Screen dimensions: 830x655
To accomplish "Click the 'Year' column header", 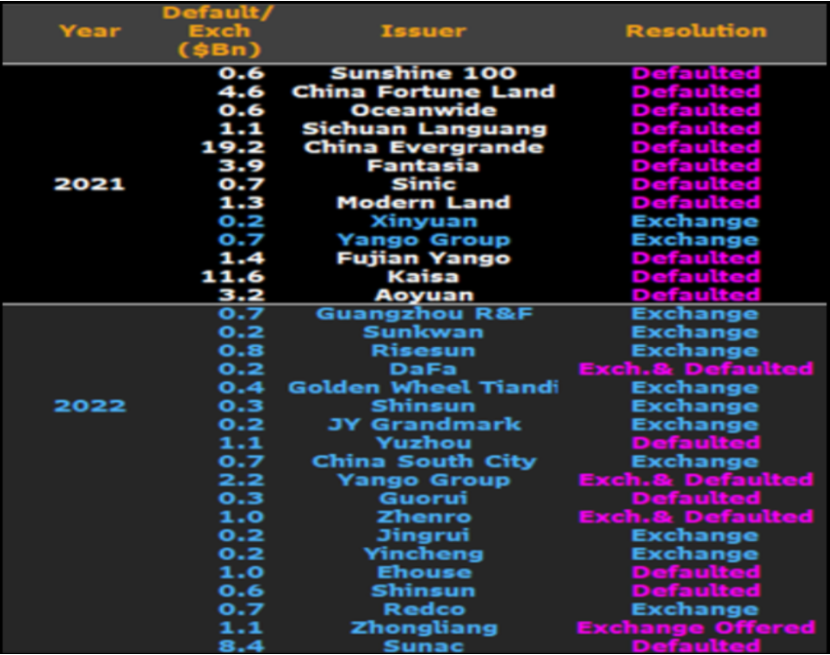I will [90, 31].
